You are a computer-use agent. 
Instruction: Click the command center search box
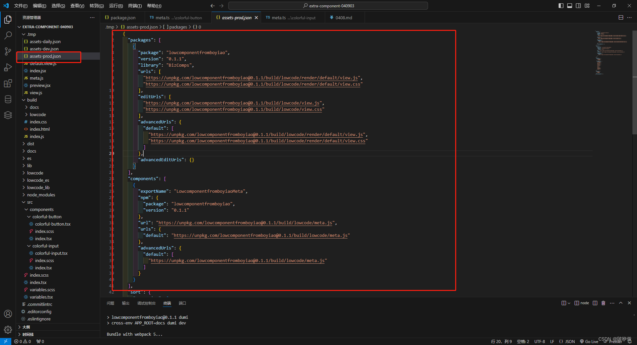[x=328, y=6]
